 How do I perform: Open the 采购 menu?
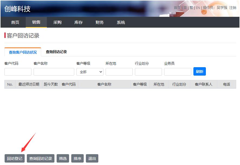tap(57, 22)
